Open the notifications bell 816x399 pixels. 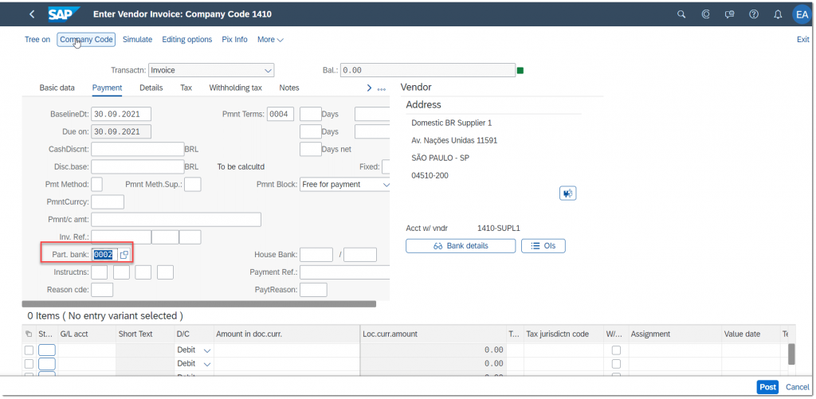pyautogui.click(x=778, y=14)
